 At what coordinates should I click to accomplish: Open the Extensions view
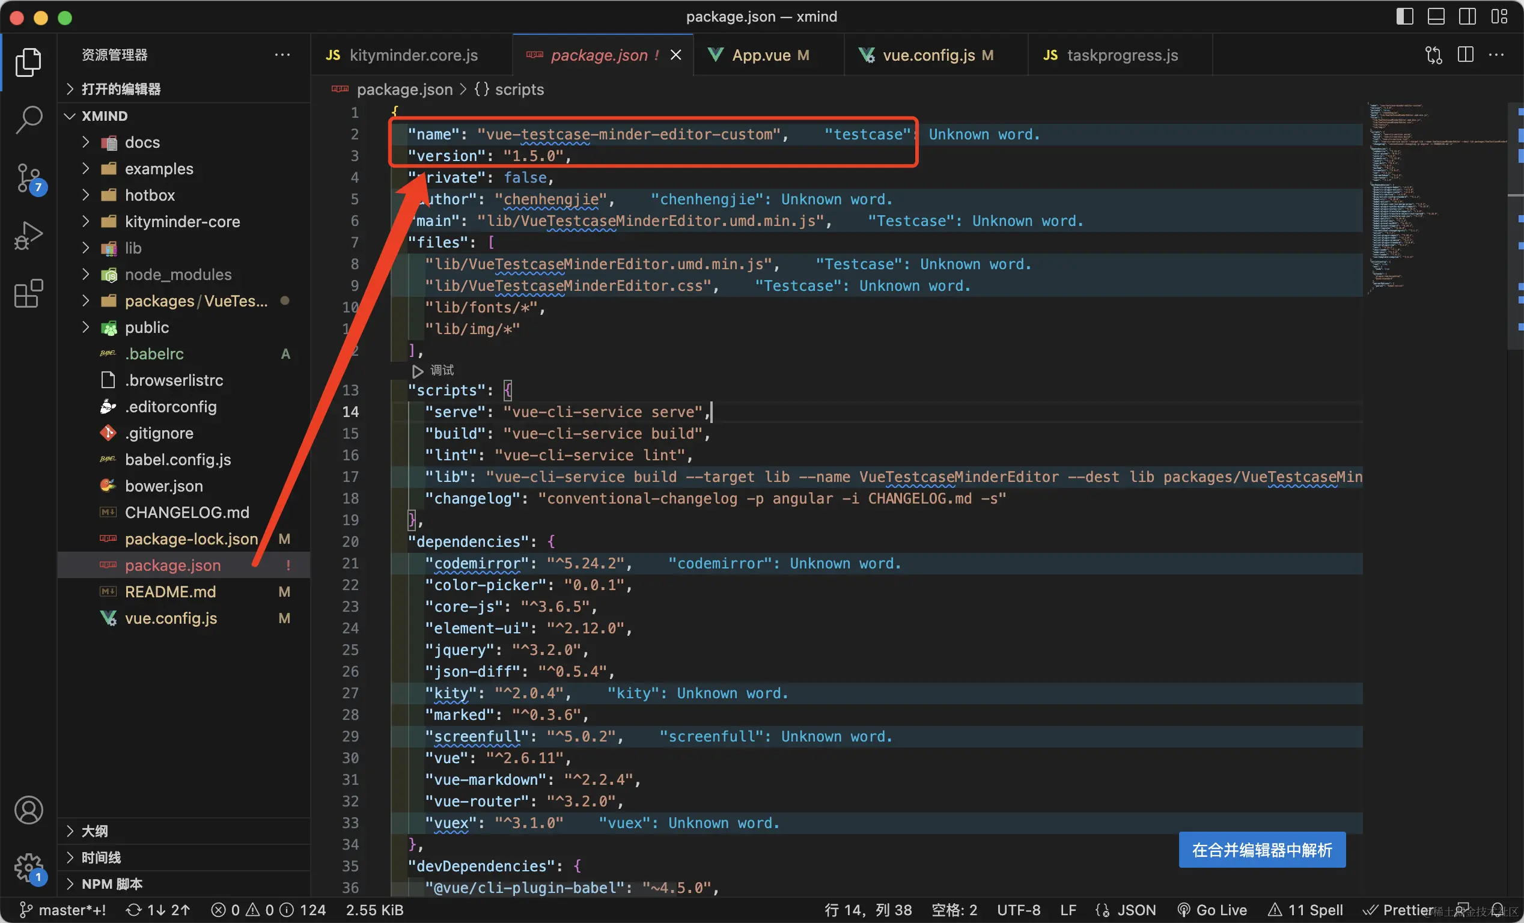28,293
